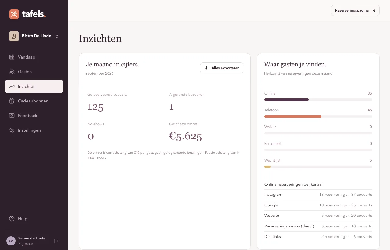
Task: Click the Hulp question-mark icon
Action: coord(12,219)
